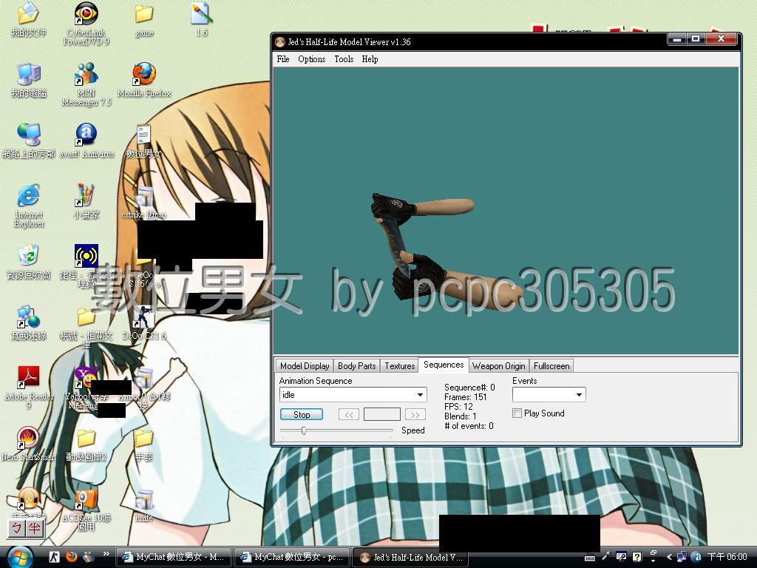Select the 我的電腦 desktop icon
The width and height of the screenshot is (757, 568).
point(29,80)
